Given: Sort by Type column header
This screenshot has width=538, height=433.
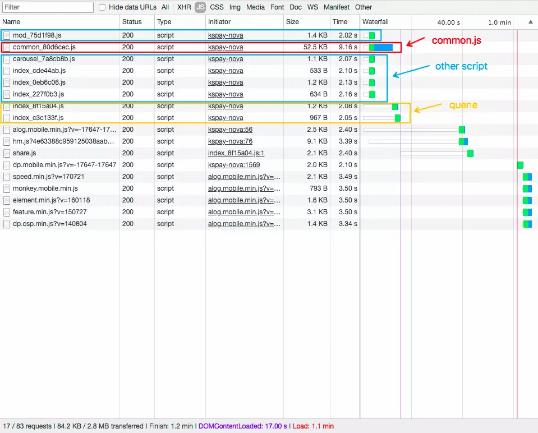Looking at the screenshot, I should tap(180, 22).
